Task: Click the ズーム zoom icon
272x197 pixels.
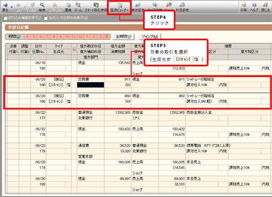Action: point(78,5)
